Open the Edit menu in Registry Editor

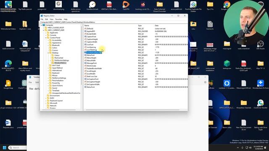coord(47,19)
